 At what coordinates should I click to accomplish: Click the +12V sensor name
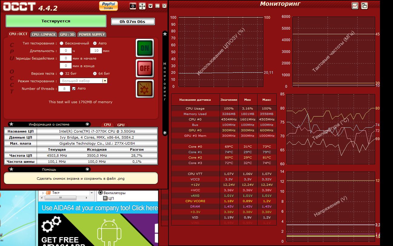click(x=195, y=185)
